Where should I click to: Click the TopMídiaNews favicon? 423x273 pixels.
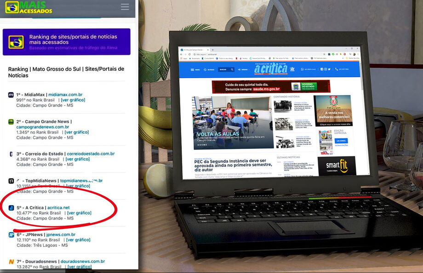(x=11, y=181)
